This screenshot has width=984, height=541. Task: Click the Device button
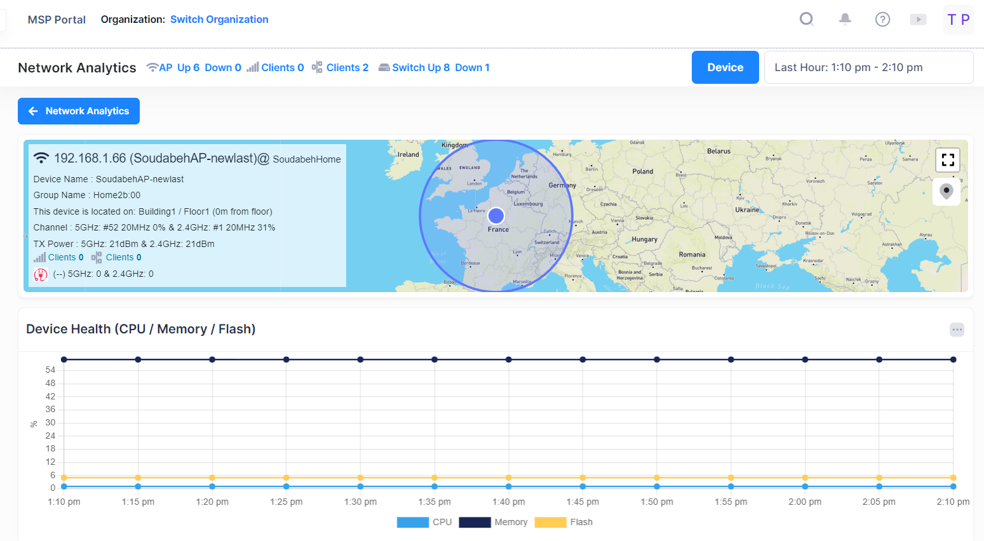[x=725, y=67]
